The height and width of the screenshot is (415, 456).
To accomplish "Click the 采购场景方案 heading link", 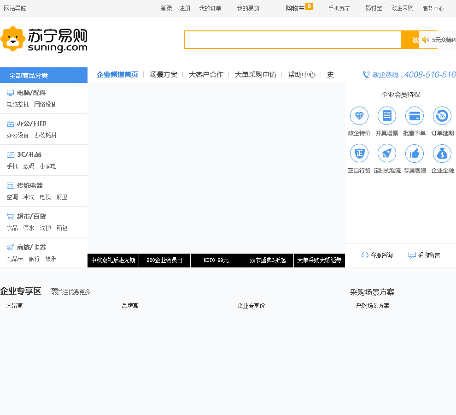I will click(372, 292).
